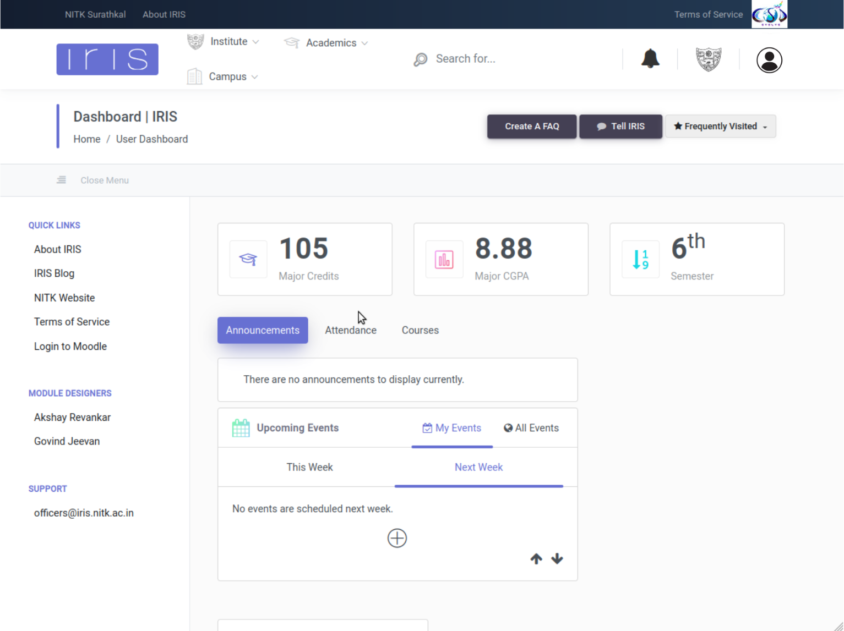Click the up arrow in events panel

tap(536, 559)
